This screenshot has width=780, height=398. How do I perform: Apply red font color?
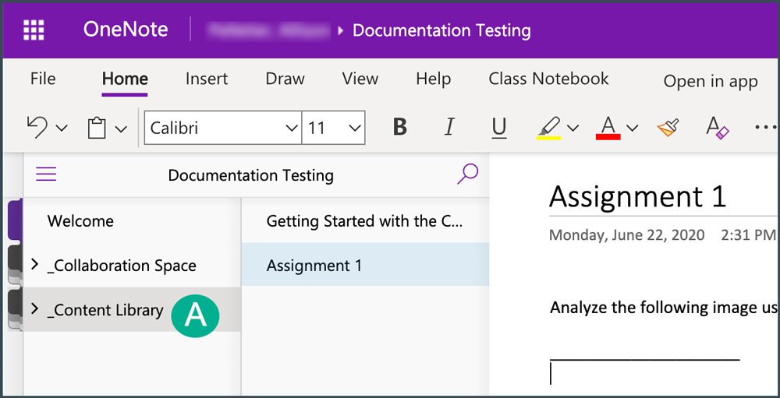608,129
